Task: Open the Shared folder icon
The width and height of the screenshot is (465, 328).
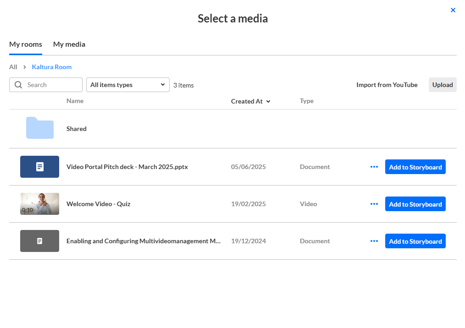Action: click(x=40, y=128)
